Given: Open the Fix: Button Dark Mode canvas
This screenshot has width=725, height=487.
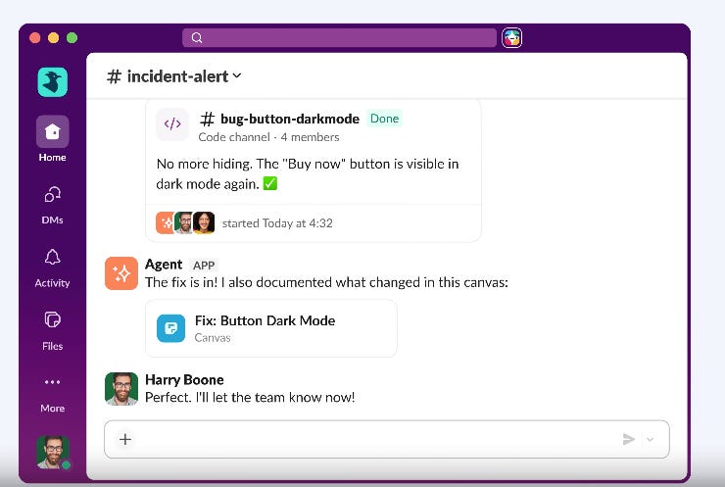Looking at the screenshot, I should point(271,328).
